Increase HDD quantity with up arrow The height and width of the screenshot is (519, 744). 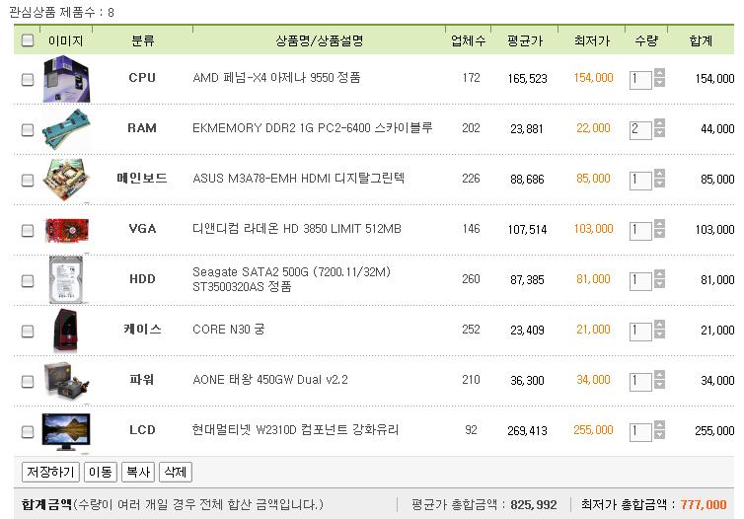click(660, 274)
